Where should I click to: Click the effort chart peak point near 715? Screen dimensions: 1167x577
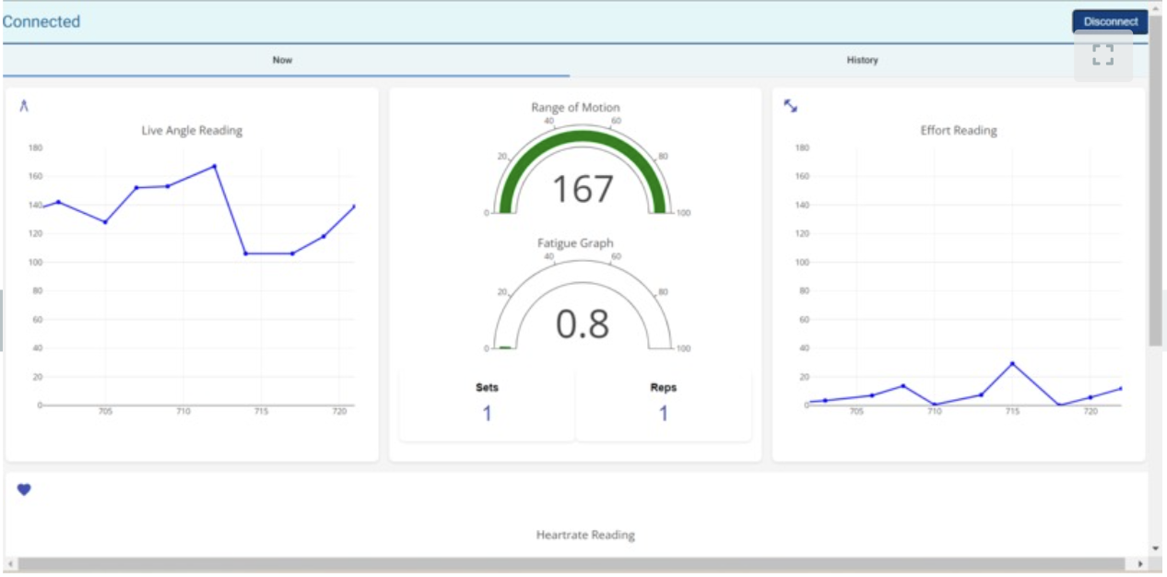1012,363
